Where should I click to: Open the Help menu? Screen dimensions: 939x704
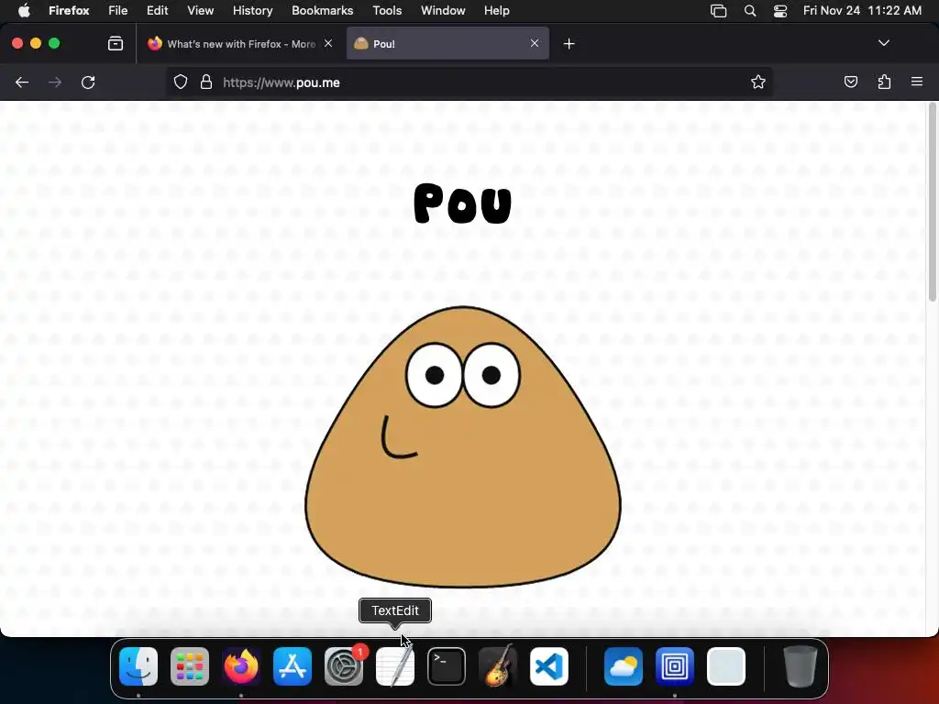pos(496,10)
